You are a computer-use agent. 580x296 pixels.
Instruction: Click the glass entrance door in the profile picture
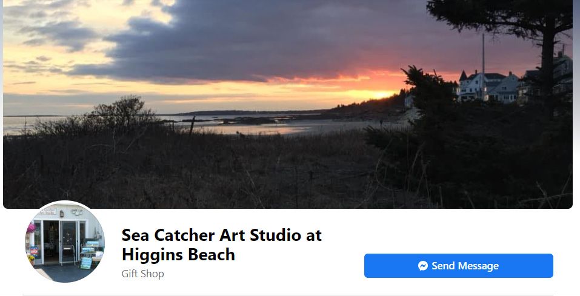pos(68,242)
